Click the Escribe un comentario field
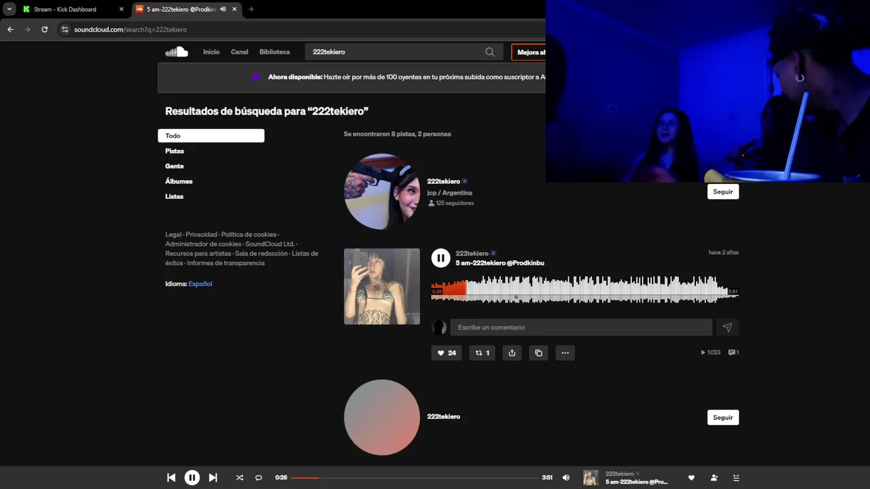The width and height of the screenshot is (870, 489). [x=581, y=327]
